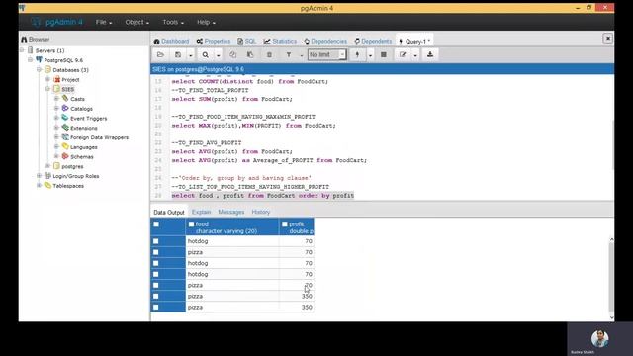
Task: Check the profit column header checkbox
Action: pos(285,224)
